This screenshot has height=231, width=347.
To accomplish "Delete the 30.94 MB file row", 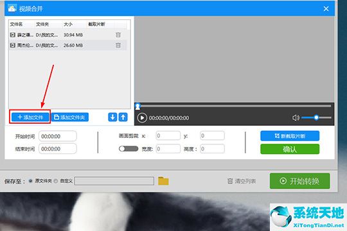I will (118, 35).
